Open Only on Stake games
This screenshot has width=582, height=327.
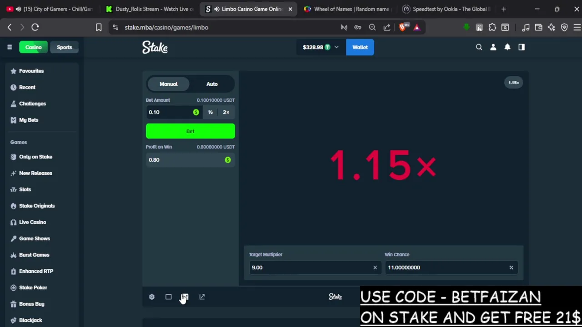pos(35,157)
